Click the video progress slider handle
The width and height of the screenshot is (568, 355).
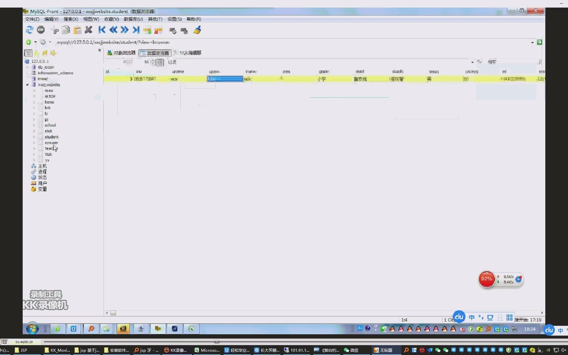217,342
